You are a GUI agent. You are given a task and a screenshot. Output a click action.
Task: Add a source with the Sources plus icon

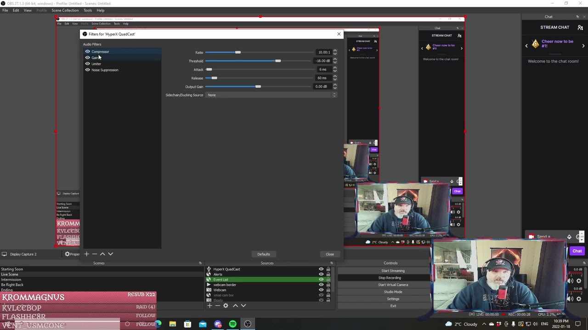[x=209, y=306]
